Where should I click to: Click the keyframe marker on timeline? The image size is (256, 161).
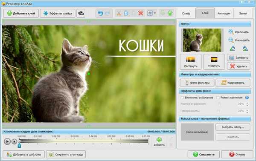pyautogui.click(x=19, y=145)
